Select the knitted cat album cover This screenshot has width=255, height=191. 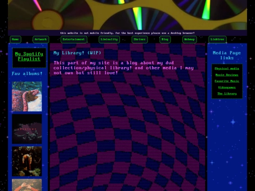click(27, 97)
